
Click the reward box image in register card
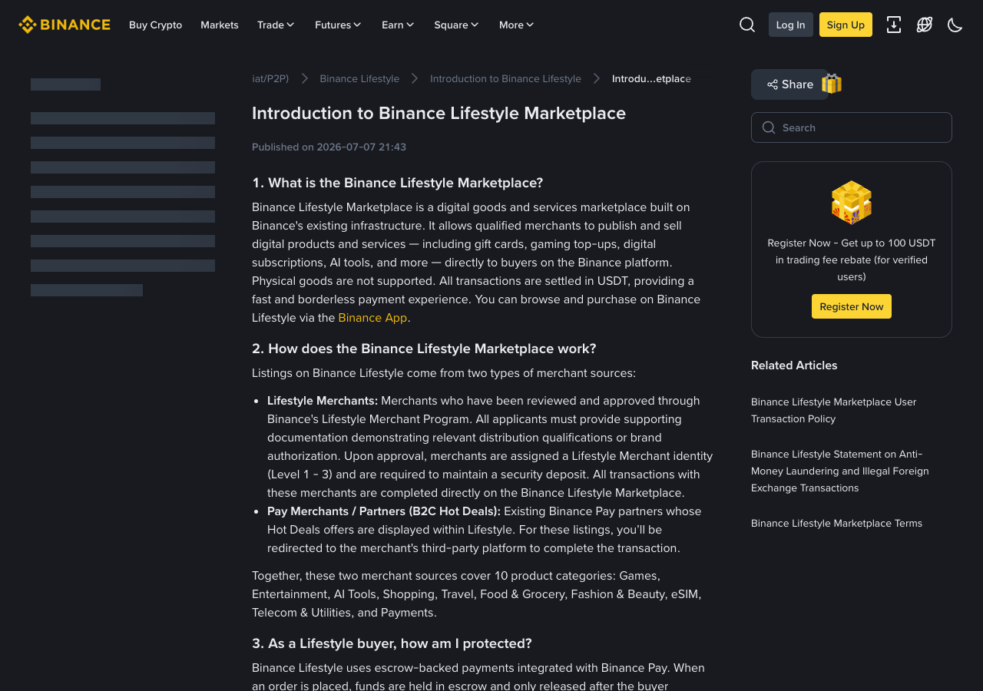pos(852,203)
